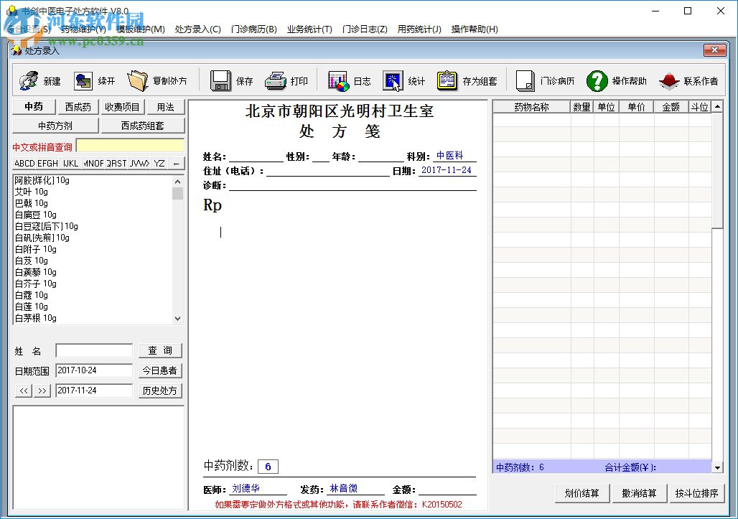Screen dimensions: 738x519
Task: Click 存为组套 to save as package
Action: pos(463,80)
